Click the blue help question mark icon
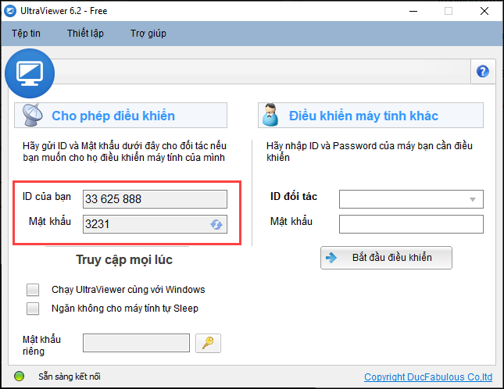 click(482, 71)
